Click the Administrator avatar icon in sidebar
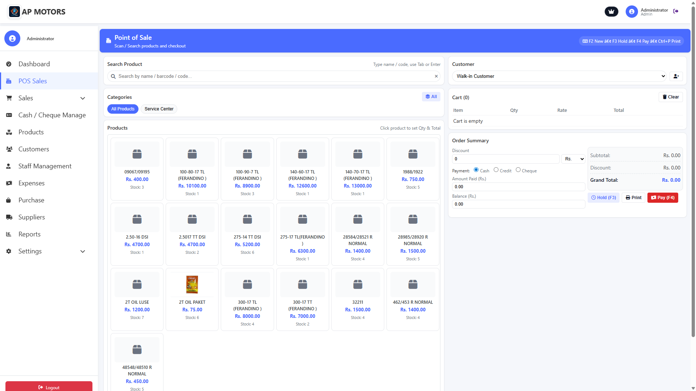The width and height of the screenshot is (696, 391). click(12, 38)
